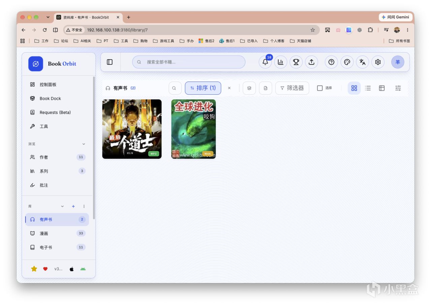Image resolution: width=431 pixels, height=305 pixels.
Task: Click the display options sliders icon
Action: pos(398,88)
